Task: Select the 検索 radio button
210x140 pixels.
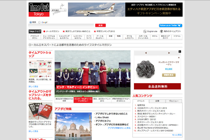Action: (31, 22)
